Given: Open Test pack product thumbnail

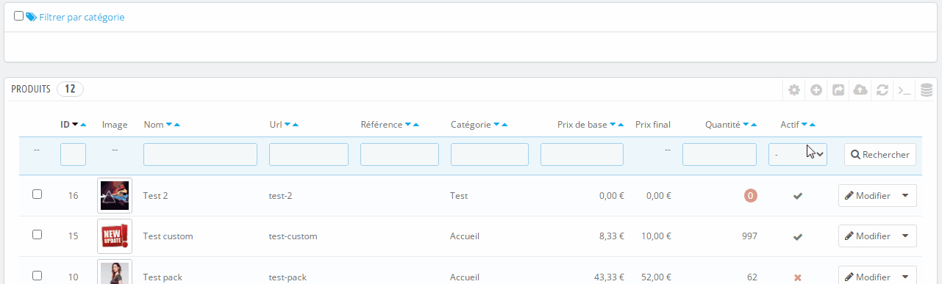Looking at the screenshot, I should [115, 272].
